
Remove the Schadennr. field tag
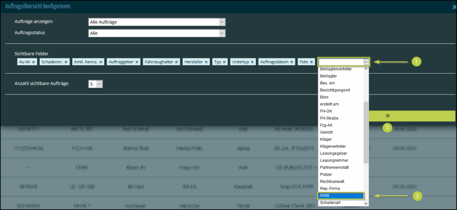pos(66,62)
